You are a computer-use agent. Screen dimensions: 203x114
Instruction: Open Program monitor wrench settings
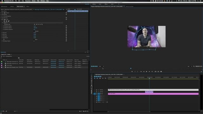pos(194,66)
